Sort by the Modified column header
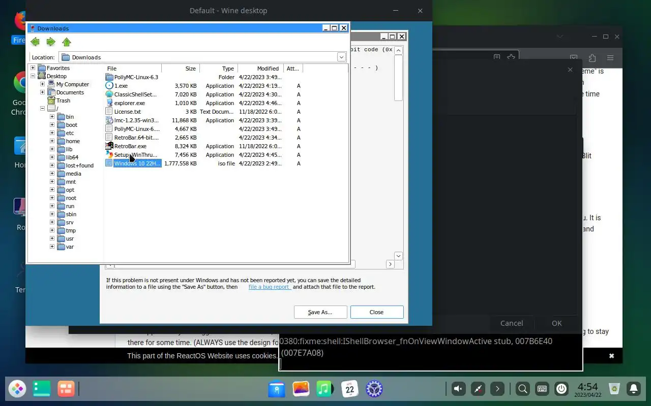 [261, 69]
